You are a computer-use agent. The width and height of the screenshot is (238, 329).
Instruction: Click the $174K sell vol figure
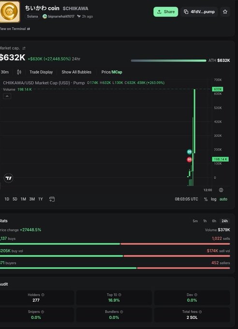point(212,251)
